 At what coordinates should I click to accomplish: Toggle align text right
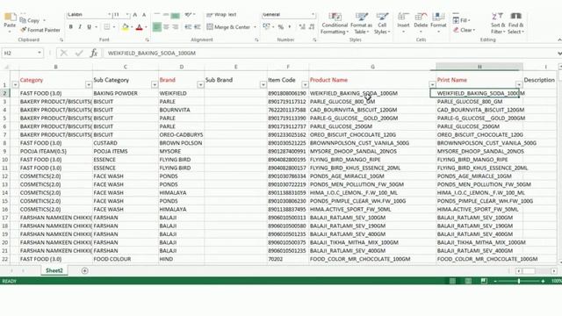point(176,27)
